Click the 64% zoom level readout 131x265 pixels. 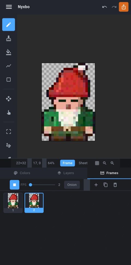[51, 163]
